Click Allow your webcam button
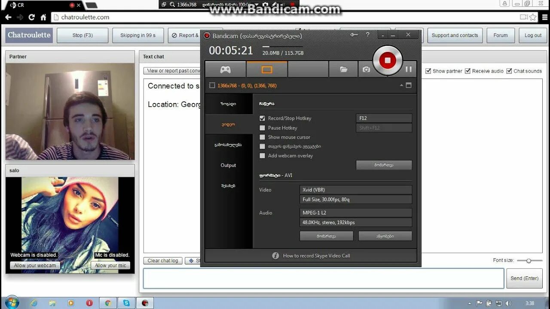The height and width of the screenshot is (309, 550). click(x=35, y=265)
